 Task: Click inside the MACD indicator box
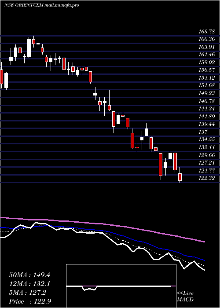pyautogui.click(x=121, y=286)
